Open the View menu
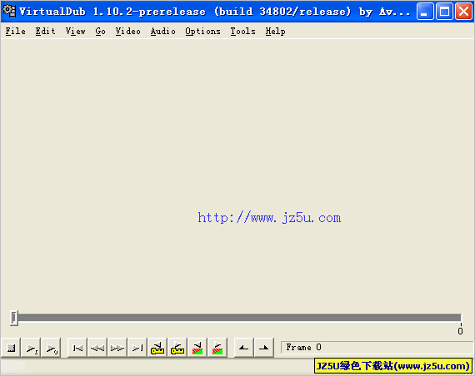The height and width of the screenshot is (376, 475). coord(76,31)
